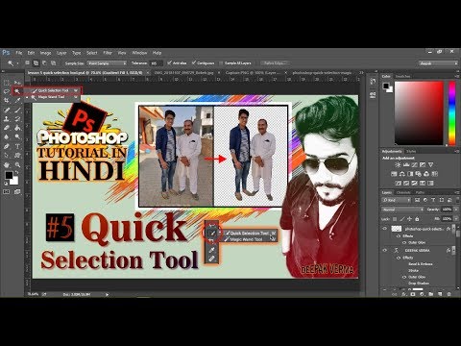Select the Blur tool
461x346 pixels.
pyautogui.click(x=6, y=136)
